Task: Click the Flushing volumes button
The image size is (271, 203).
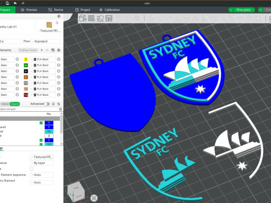Action: pyautogui.click(x=28, y=50)
